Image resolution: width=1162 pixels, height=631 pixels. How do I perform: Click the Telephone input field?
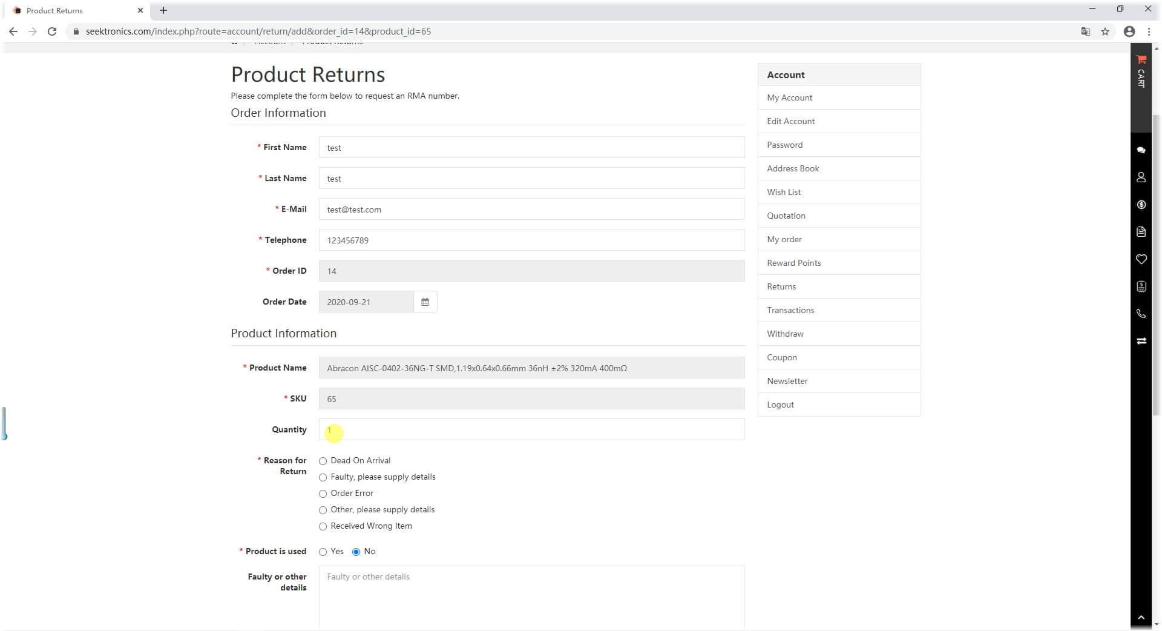click(x=531, y=240)
